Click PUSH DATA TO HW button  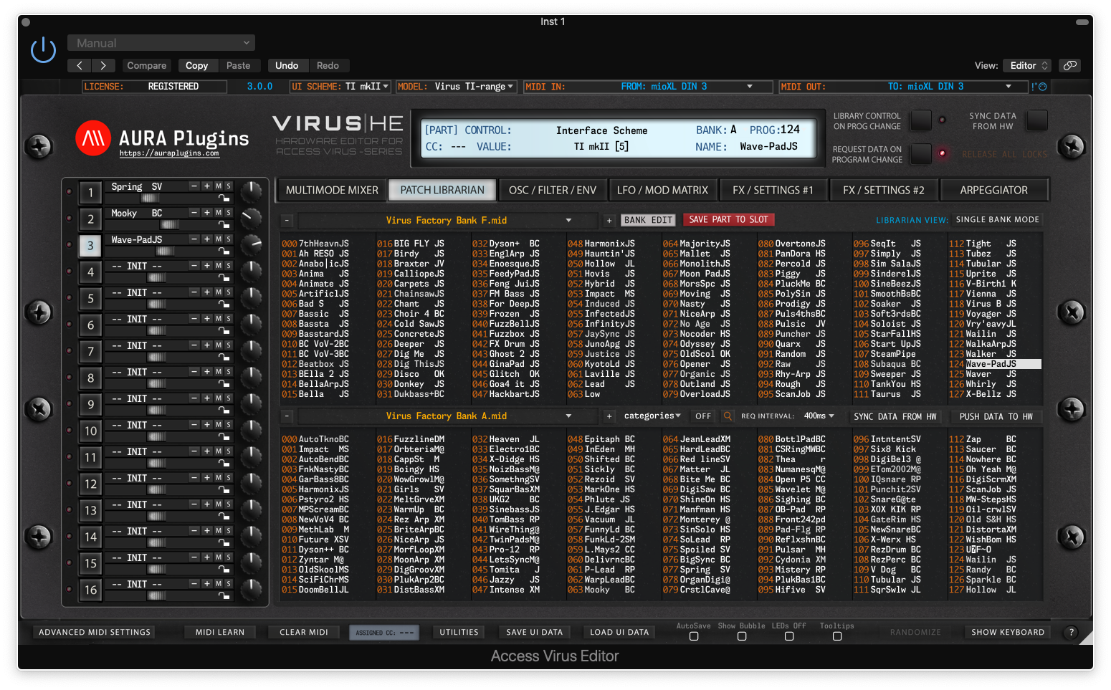point(996,417)
